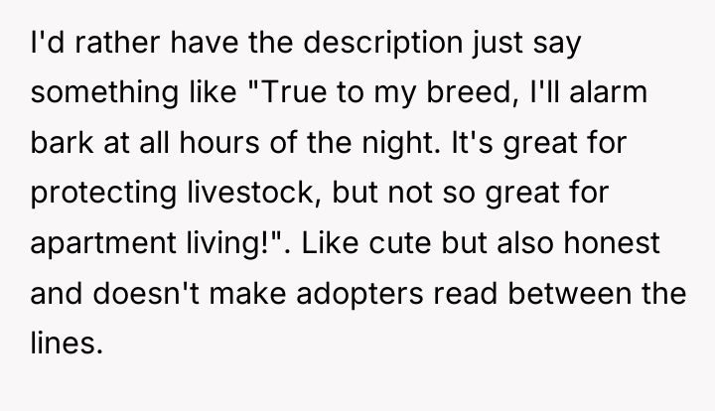The image size is (715, 411).
Task: Click the word "livestock," in fourth line
Action: pyautogui.click(x=254, y=193)
